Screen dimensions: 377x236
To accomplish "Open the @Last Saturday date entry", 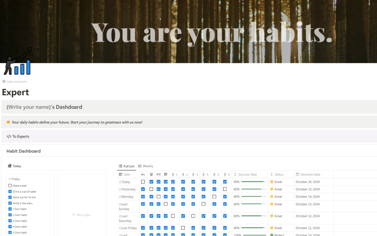I will point(125,218).
